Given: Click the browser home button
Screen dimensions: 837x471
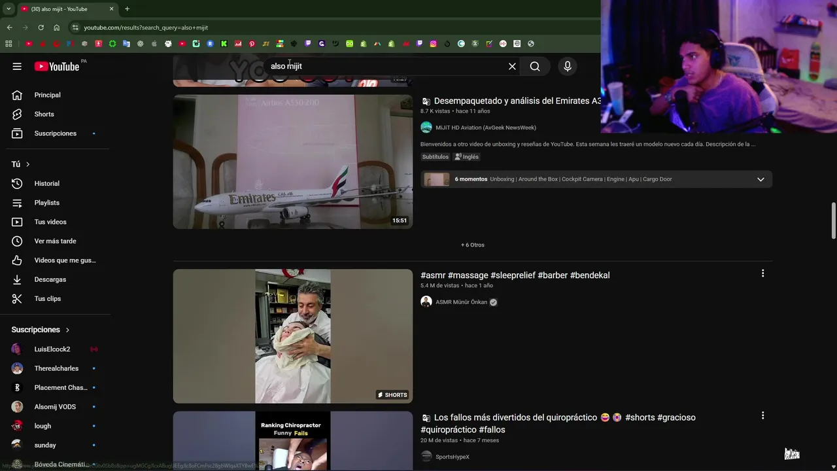Looking at the screenshot, I should (x=56, y=27).
